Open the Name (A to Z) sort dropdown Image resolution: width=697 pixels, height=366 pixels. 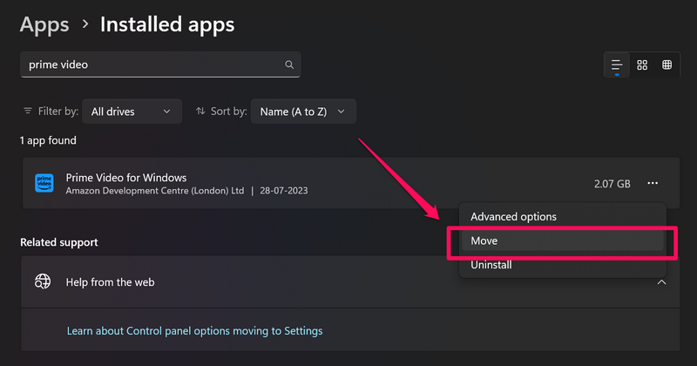click(x=303, y=112)
